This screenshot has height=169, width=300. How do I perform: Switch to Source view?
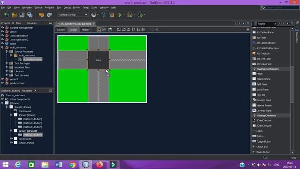coord(61,30)
